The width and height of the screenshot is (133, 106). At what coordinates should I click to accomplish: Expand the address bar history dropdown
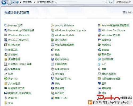106,2
